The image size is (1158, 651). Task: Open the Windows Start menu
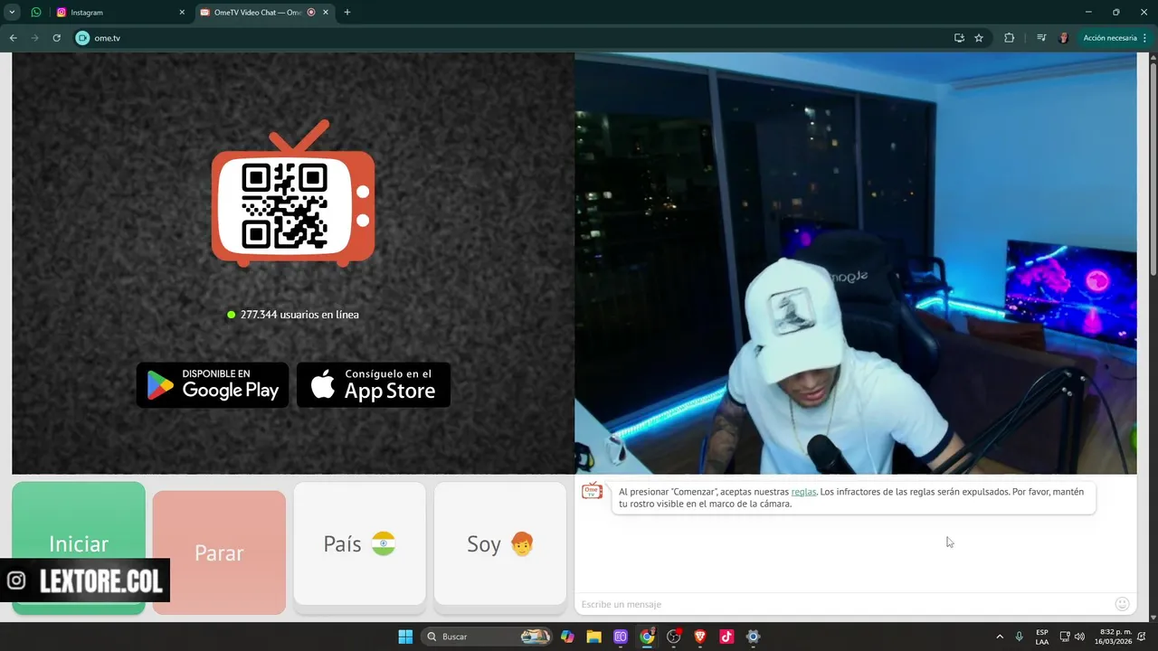(405, 637)
